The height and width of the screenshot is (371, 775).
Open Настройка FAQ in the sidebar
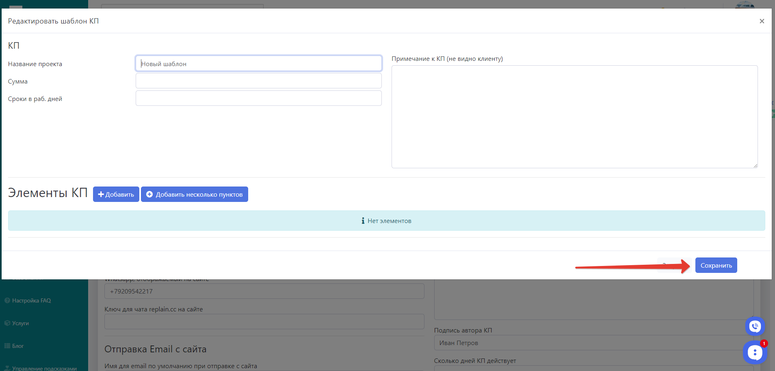point(31,300)
